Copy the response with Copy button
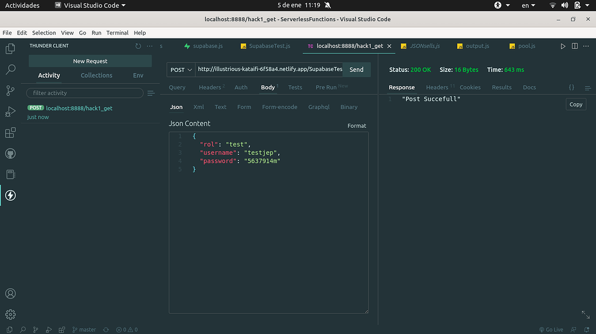Screen dimensions: 596x334 (576, 104)
